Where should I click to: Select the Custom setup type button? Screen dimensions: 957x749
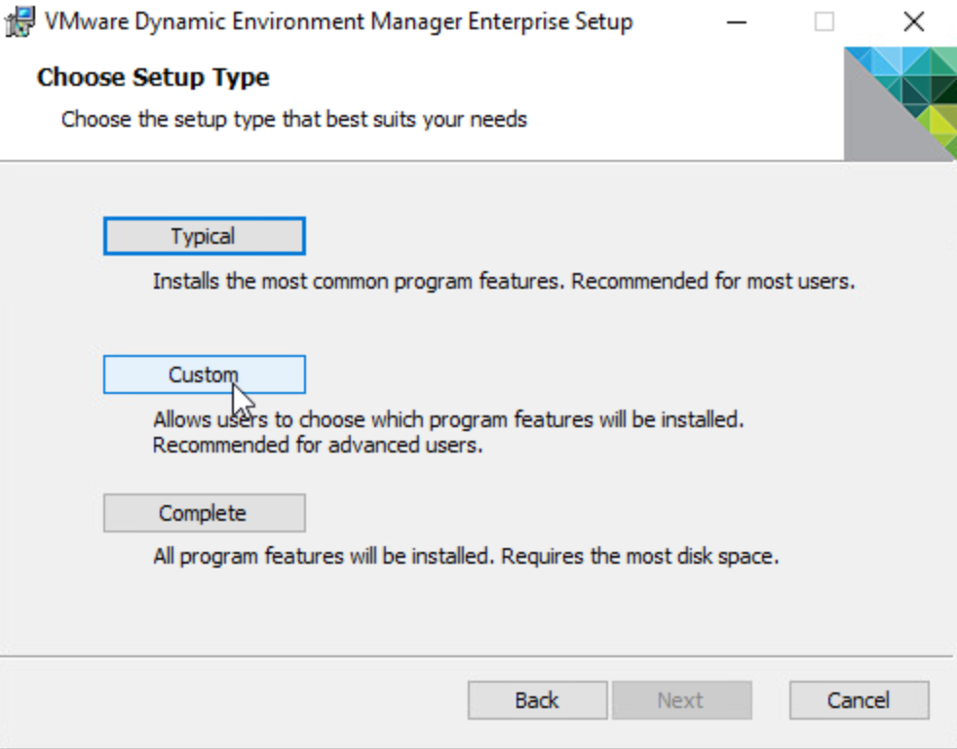(x=204, y=374)
